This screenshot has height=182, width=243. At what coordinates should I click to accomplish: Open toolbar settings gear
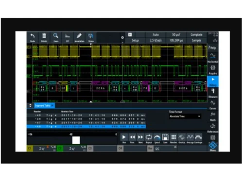pyautogui.click(x=122, y=37)
